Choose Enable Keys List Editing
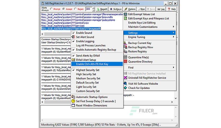221x128 pixels. [x=150, y=22]
